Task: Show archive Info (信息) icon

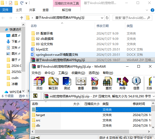Action: (136, 83)
